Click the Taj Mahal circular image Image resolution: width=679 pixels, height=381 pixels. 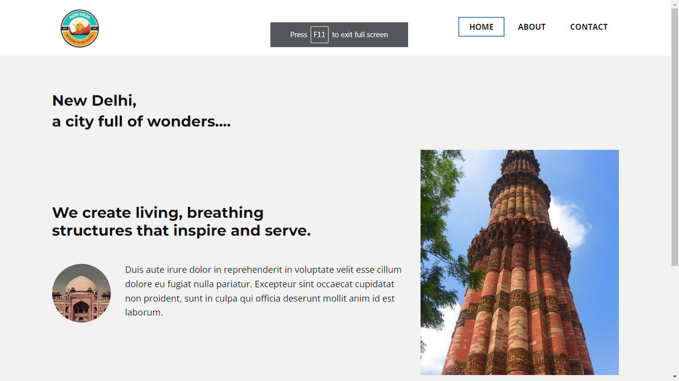[x=81, y=293]
